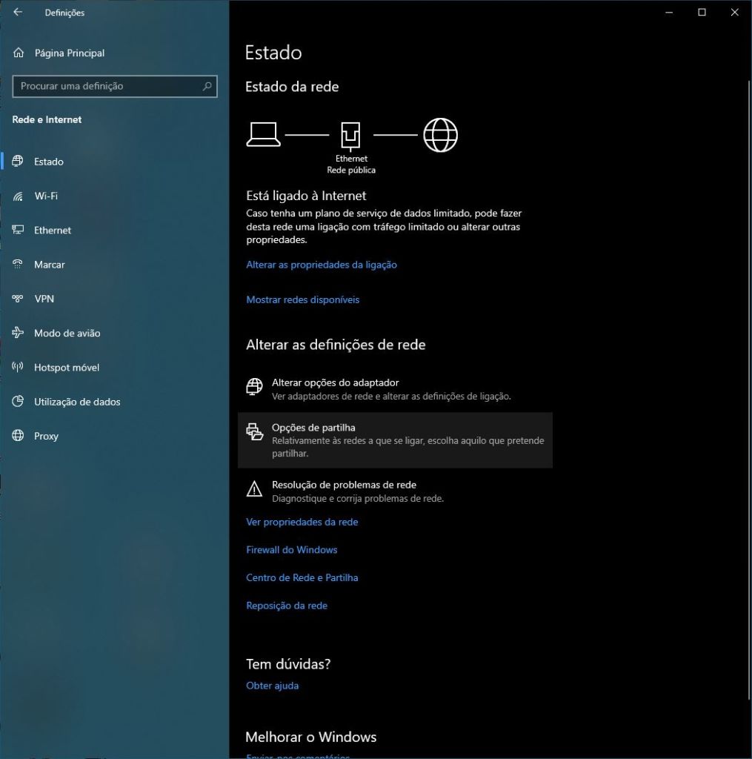752x759 pixels.
Task: Click the search magnifier icon
Action: pos(207,86)
